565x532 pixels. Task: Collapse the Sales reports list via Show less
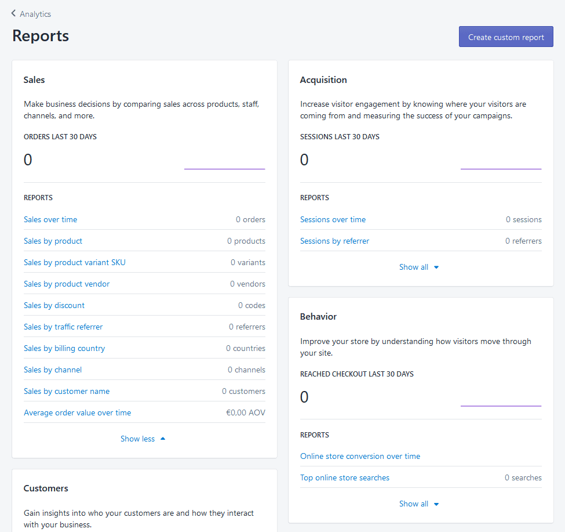tap(143, 439)
